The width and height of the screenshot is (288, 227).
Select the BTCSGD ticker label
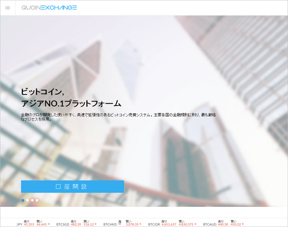[x=63, y=224]
